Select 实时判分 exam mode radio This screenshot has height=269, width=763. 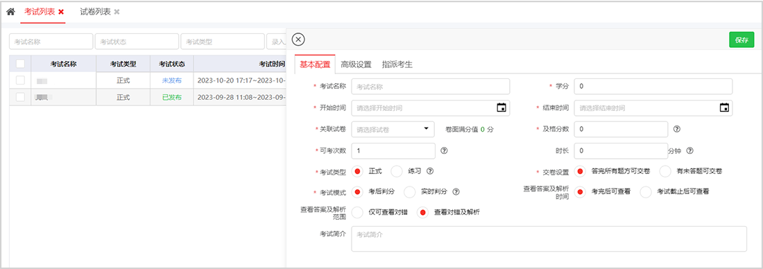[410, 191]
